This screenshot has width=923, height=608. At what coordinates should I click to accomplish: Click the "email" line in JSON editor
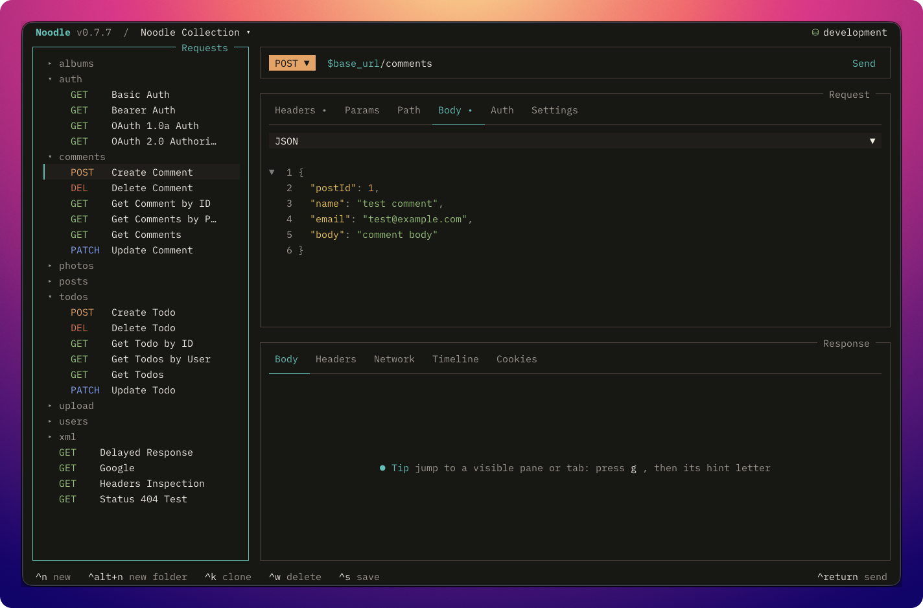click(391, 219)
